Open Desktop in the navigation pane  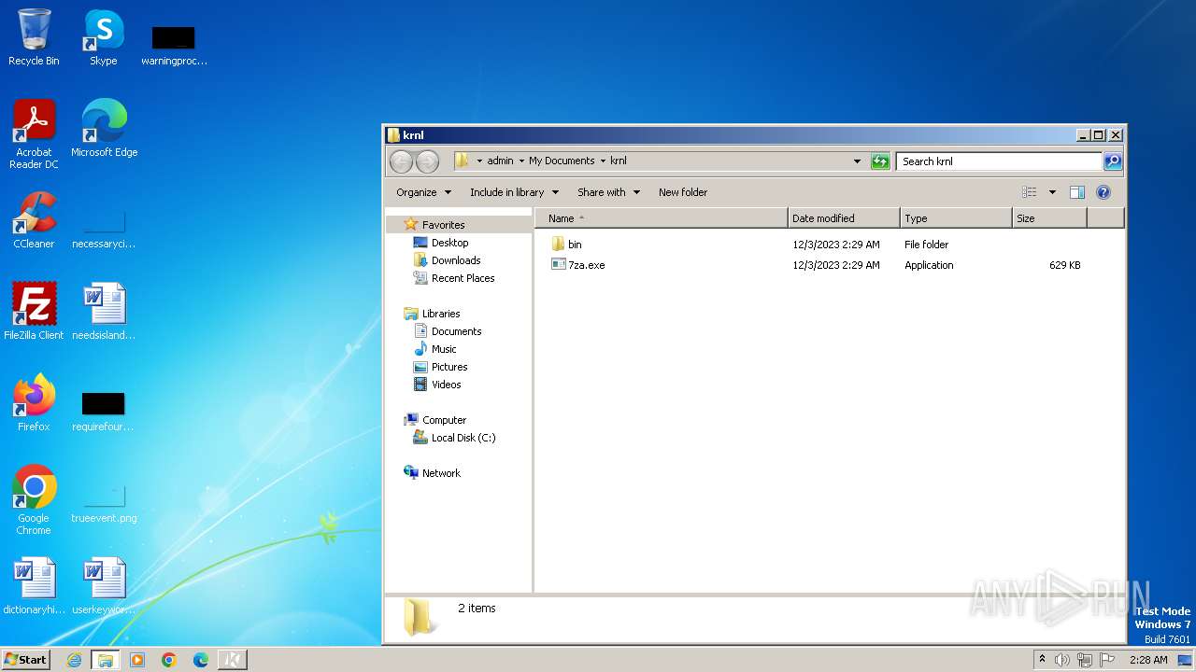(x=449, y=243)
